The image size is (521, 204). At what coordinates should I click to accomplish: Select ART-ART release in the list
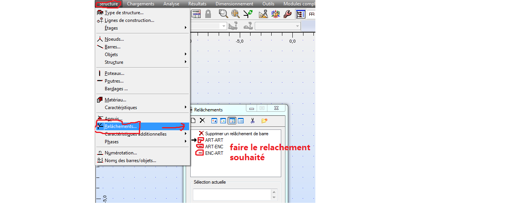coord(214,140)
